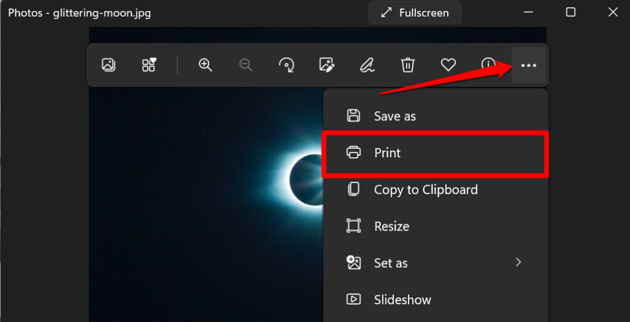
Task: Click the Fullscreen button
Action: click(x=415, y=12)
